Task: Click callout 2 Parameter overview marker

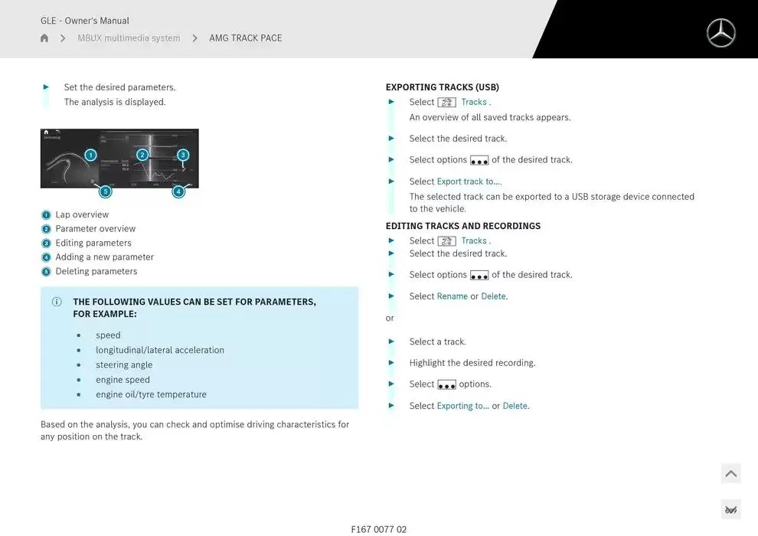Action: [x=142, y=155]
